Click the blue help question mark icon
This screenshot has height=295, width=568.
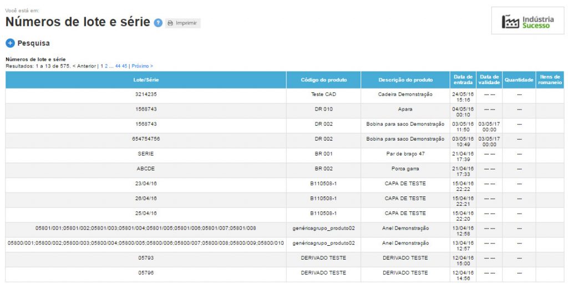158,23
